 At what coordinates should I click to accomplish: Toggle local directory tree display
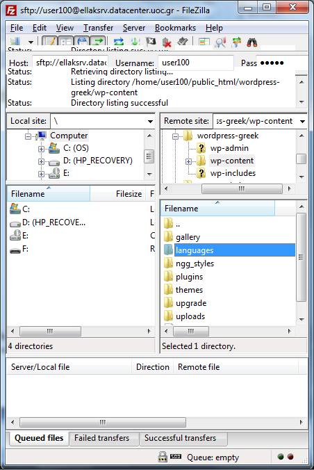click(65, 42)
